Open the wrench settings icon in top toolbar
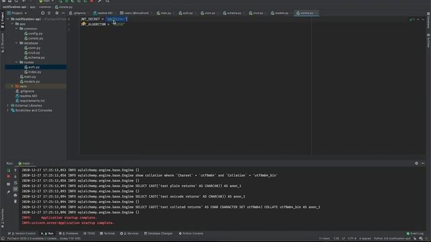Screen dimensions: 431x242 [100, 1]
